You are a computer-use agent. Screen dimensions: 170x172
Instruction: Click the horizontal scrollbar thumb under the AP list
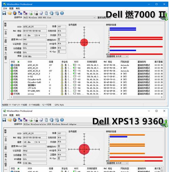pyautogui.click(x=56, y=97)
